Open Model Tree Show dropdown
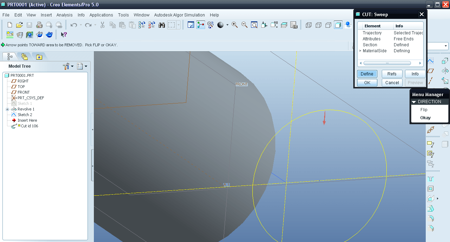Image resolution: width=450 pixels, height=242 pixels. pos(68,66)
